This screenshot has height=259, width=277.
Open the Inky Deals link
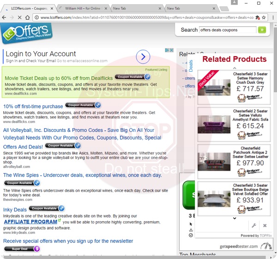coord(15,210)
